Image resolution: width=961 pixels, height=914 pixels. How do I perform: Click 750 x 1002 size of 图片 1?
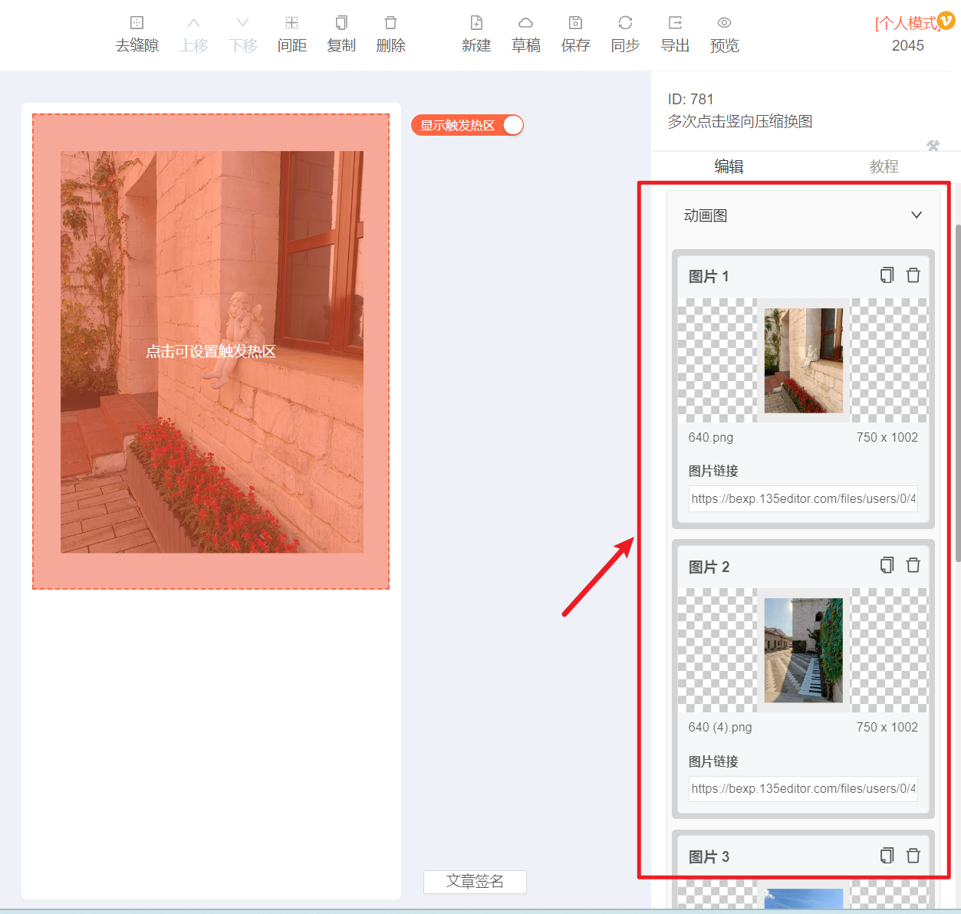point(887,437)
